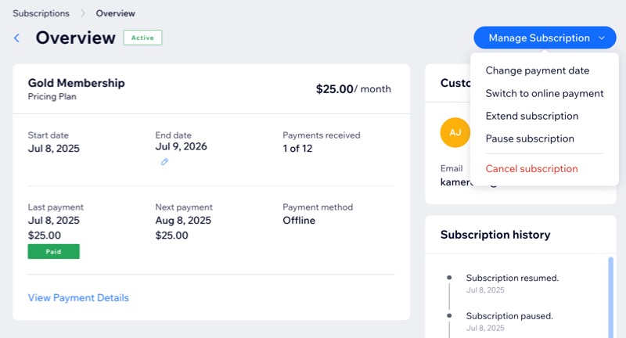Click the green Active status badge
The image size is (626, 338).
(142, 38)
